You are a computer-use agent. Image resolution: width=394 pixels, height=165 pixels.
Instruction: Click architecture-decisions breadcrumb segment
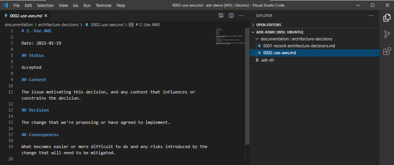tap(59, 25)
